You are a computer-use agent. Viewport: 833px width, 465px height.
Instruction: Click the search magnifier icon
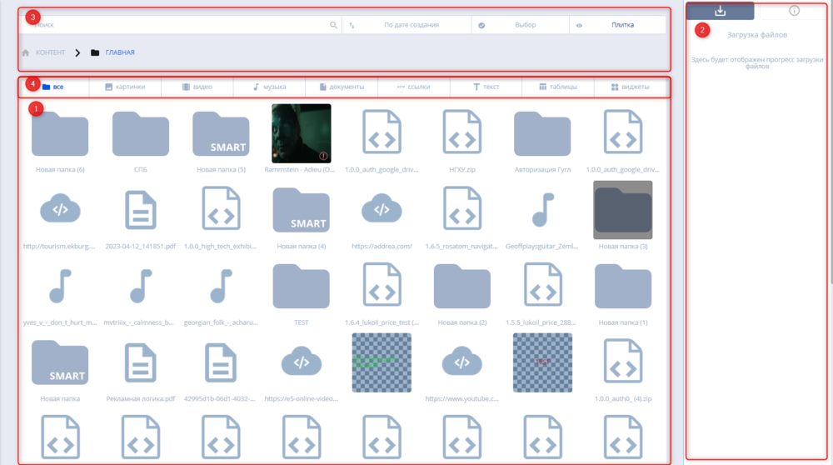333,25
